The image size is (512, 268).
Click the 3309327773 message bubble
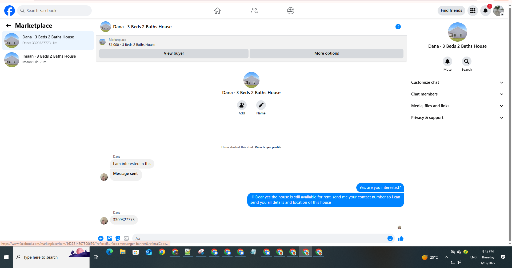[124, 220]
